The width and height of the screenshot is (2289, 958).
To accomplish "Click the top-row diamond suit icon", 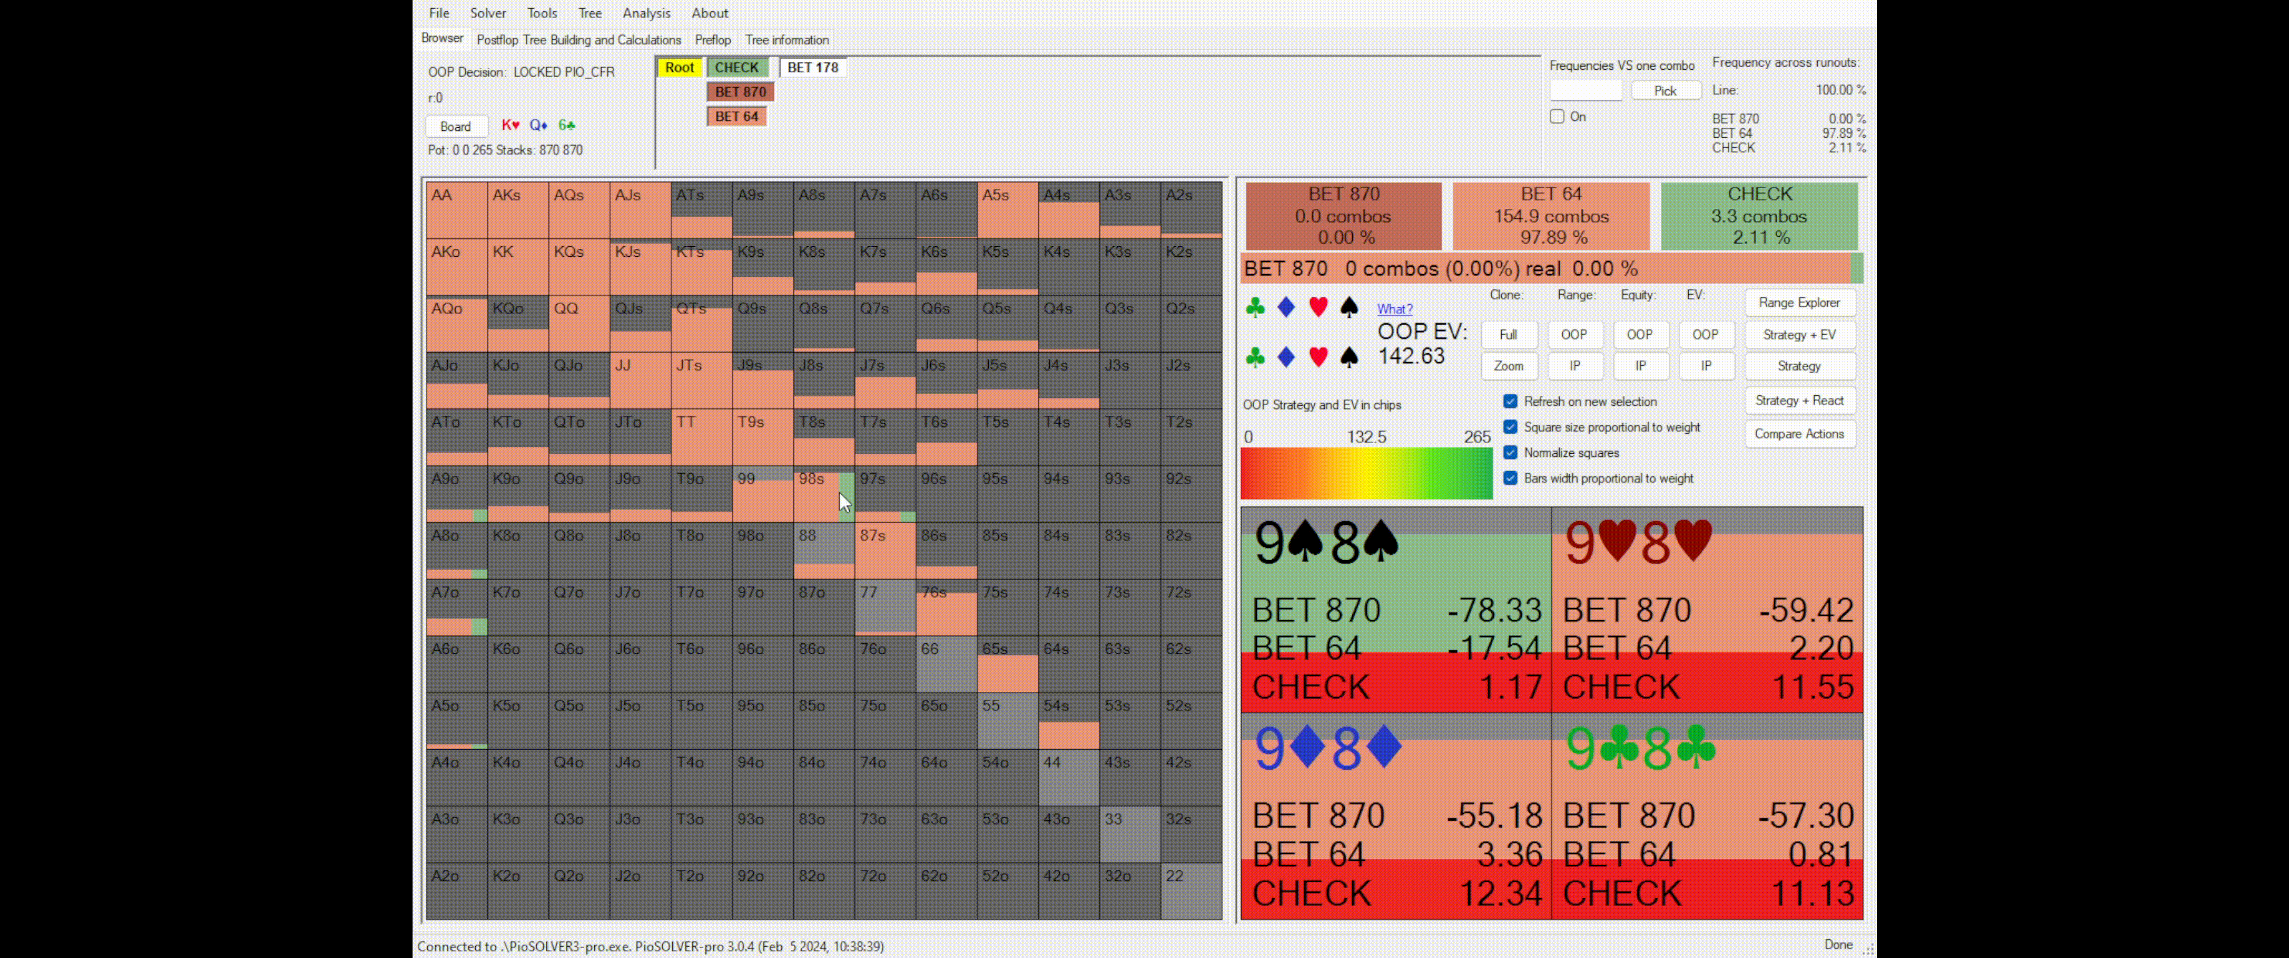I will [1286, 307].
